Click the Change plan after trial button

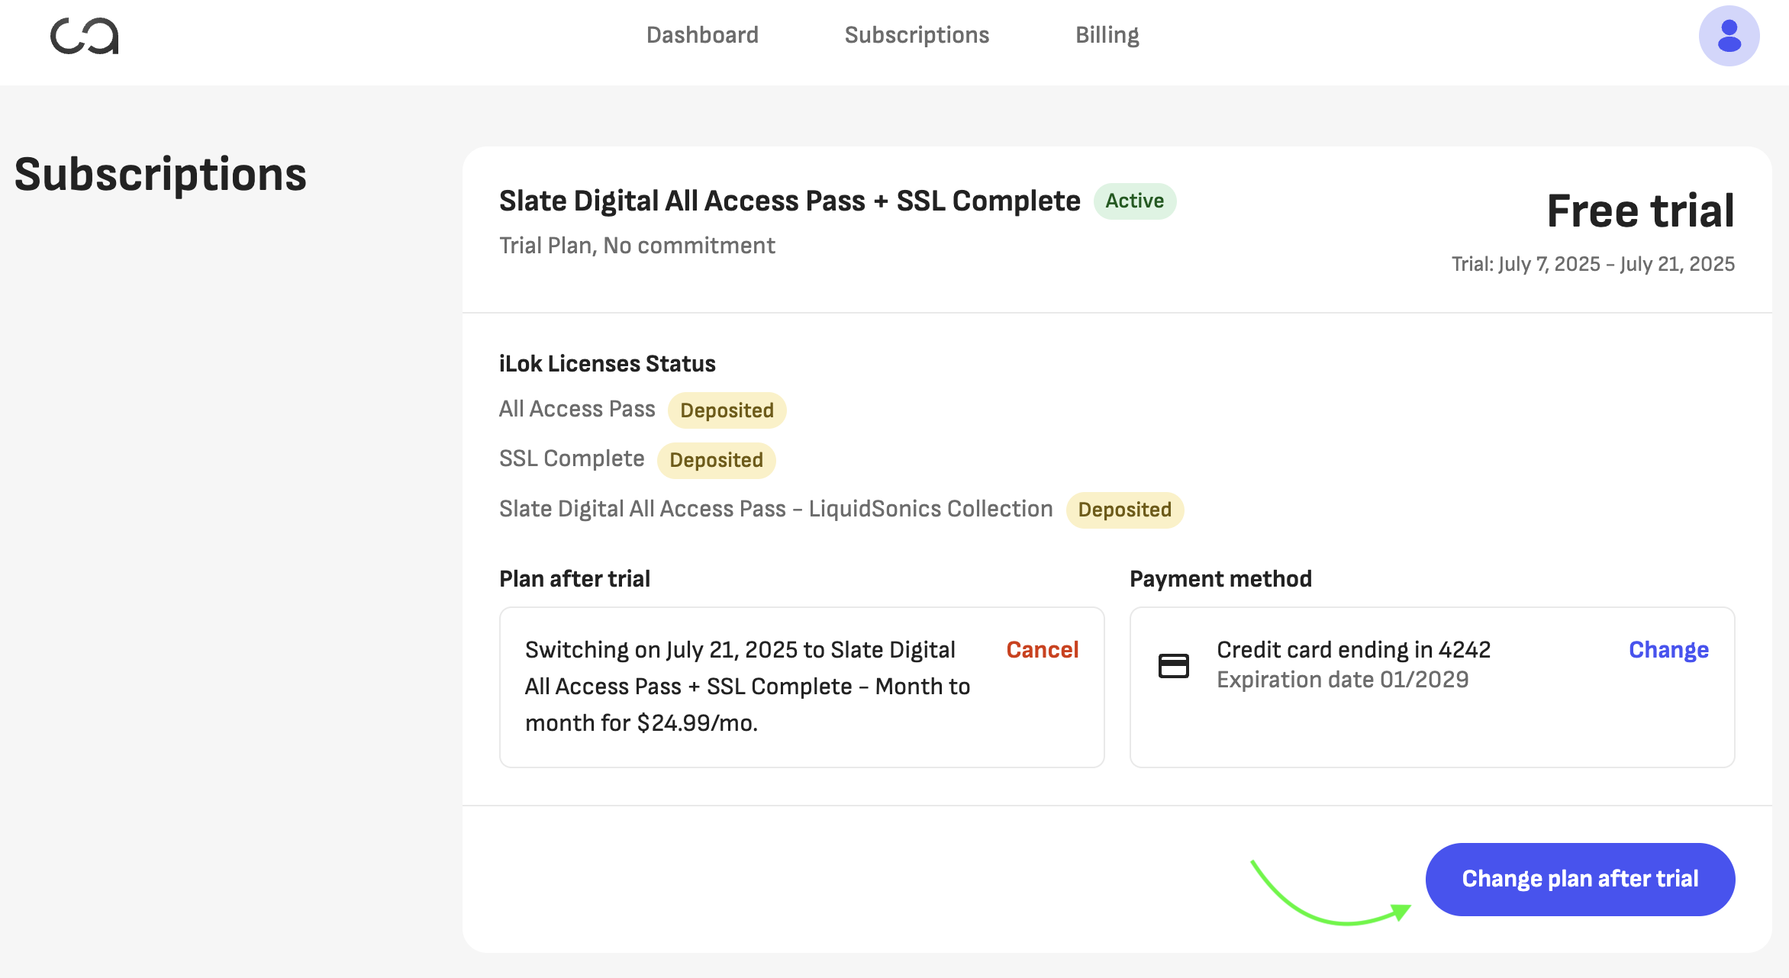[1580, 879]
